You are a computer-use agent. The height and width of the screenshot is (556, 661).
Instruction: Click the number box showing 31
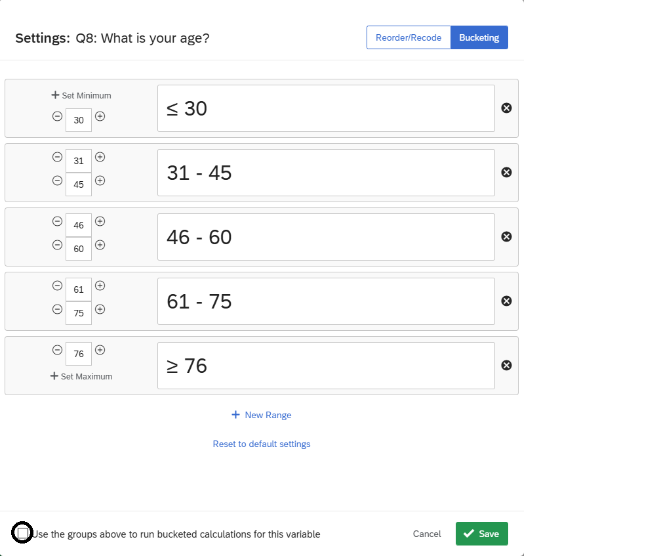click(x=79, y=161)
